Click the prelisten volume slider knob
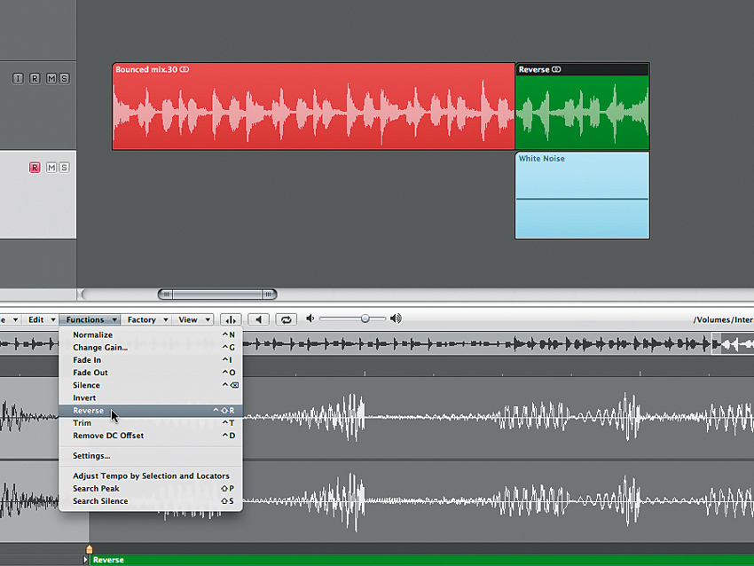The width and height of the screenshot is (754, 566). (x=365, y=318)
